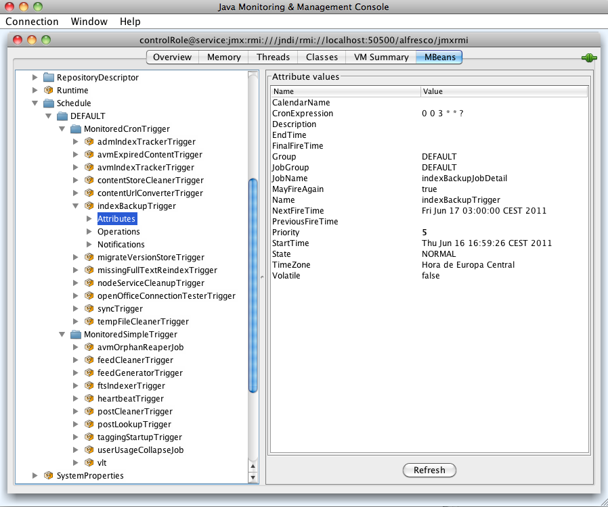Click the nodeServiceCleanupTrigger bean icon
This screenshot has width=608, height=507.
(x=89, y=283)
